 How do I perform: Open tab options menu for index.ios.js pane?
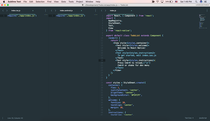[46, 11]
